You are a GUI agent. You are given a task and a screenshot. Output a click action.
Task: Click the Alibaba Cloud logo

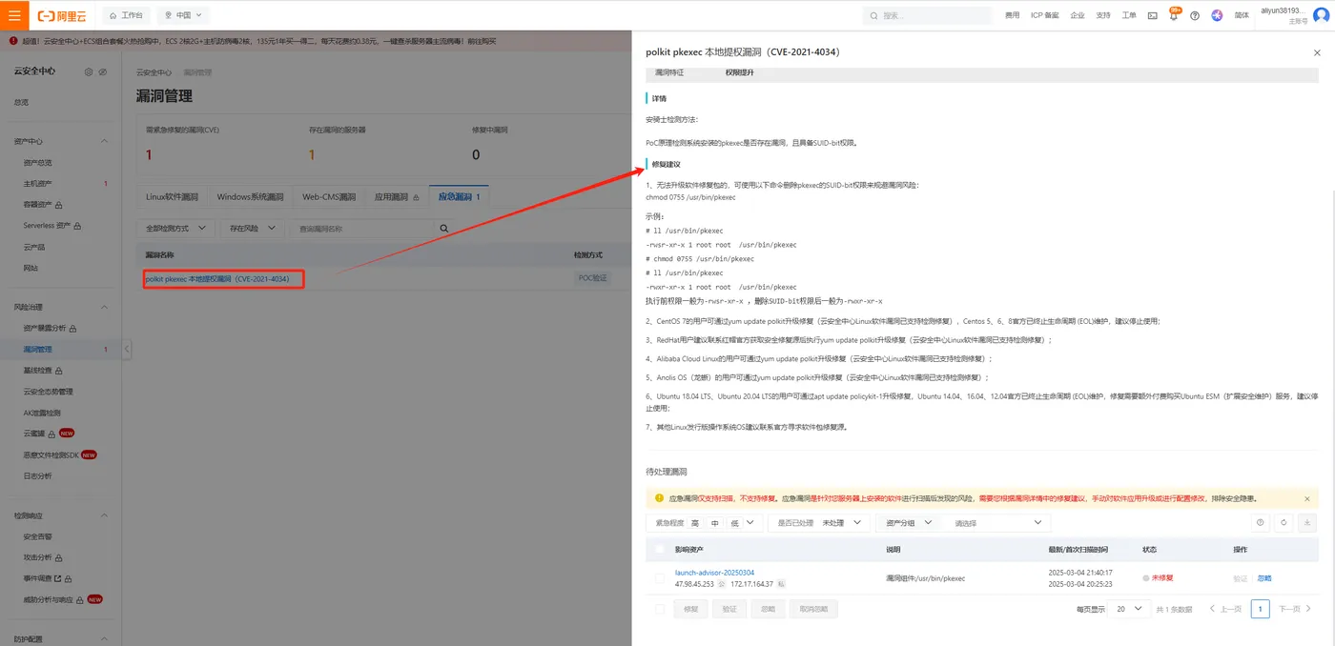point(63,16)
